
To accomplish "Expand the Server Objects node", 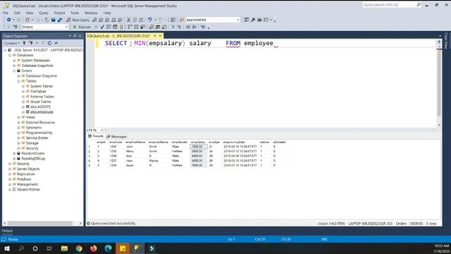I will [x=10, y=169].
